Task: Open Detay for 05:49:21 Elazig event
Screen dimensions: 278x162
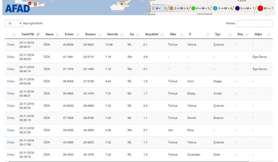Action: pyautogui.click(x=11, y=94)
